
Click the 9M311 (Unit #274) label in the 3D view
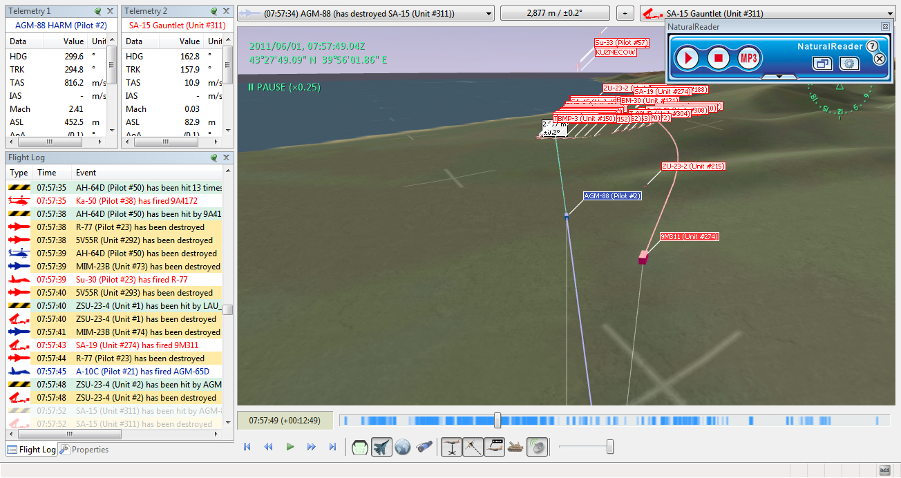pyautogui.click(x=690, y=237)
